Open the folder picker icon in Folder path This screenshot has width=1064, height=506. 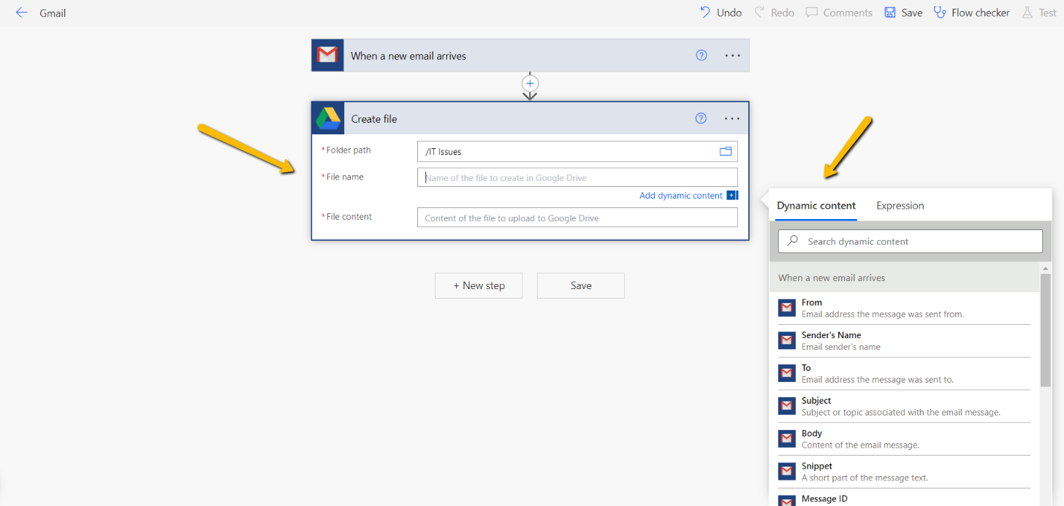(725, 152)
